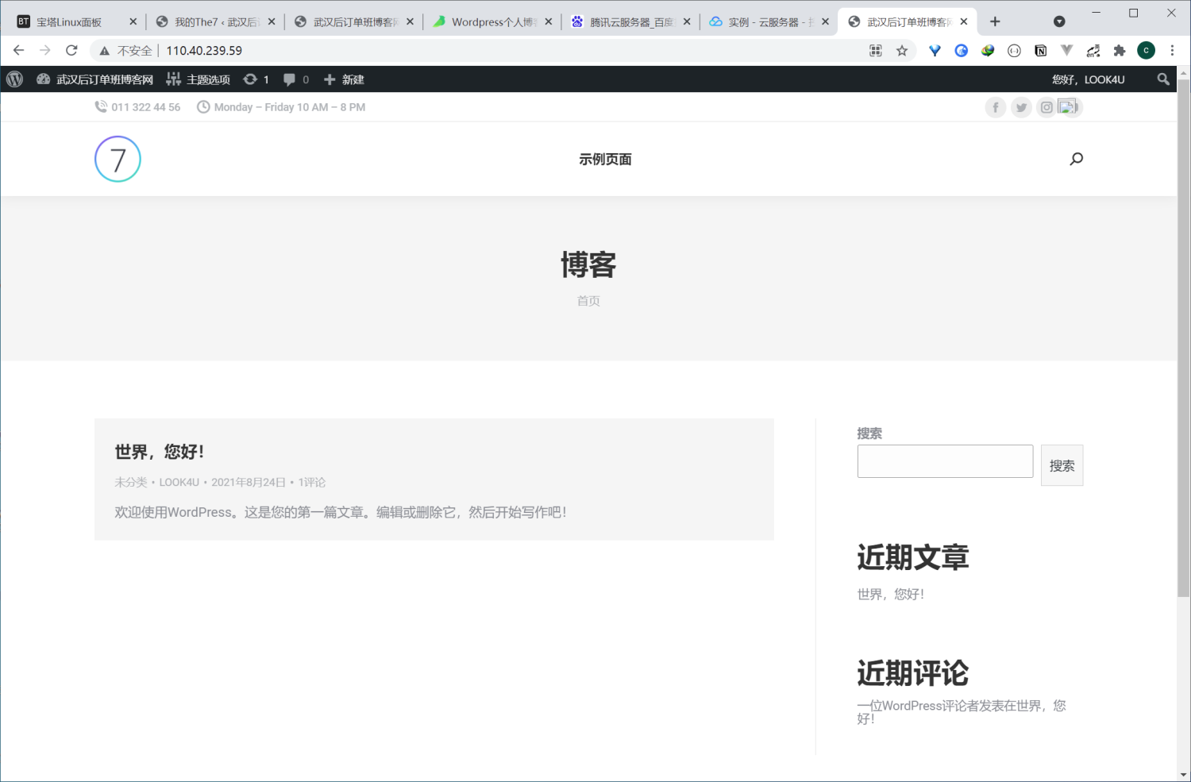Click inside the sidebar search input field
The width and height of the screenshot is (1191, 782).
(944, 460)
